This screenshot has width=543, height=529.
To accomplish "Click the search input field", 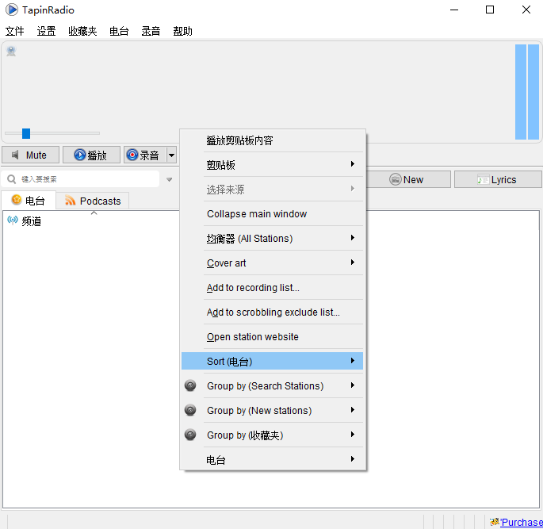I will 83,179.
